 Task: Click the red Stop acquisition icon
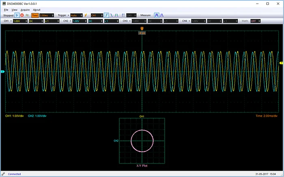[x=22, y=15]
